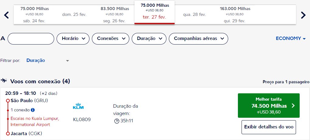Select the sáb. 24 fev. date tab

(x=35, y=15)
